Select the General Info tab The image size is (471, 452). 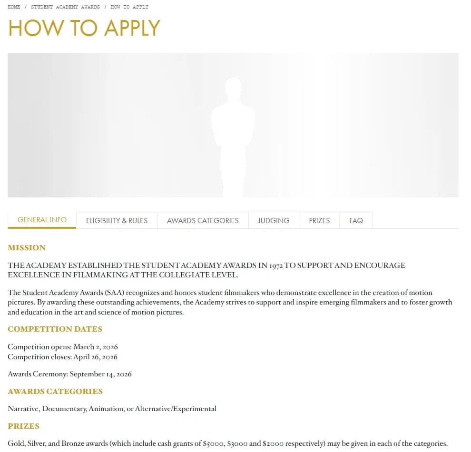tap(42, 220)
